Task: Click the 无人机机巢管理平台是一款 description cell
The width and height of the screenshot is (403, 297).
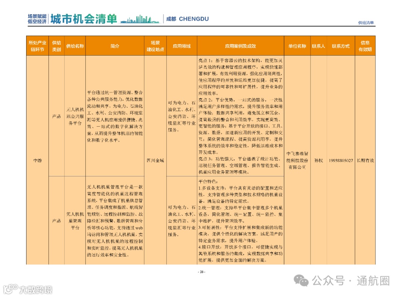Action: [x=115, y=220]
